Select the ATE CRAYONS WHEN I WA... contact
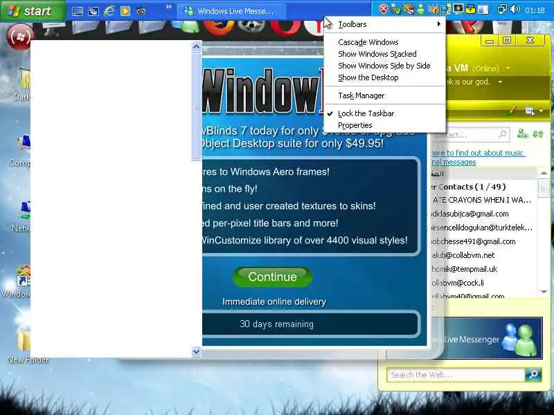 (482, 200)
